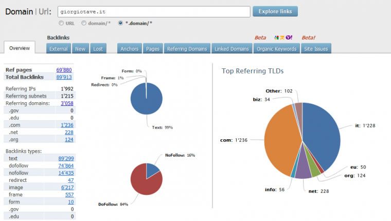
Task: Click the Yahoo icon above Organic Keywords
Action: pyautogui.click(x=289, y=38)
